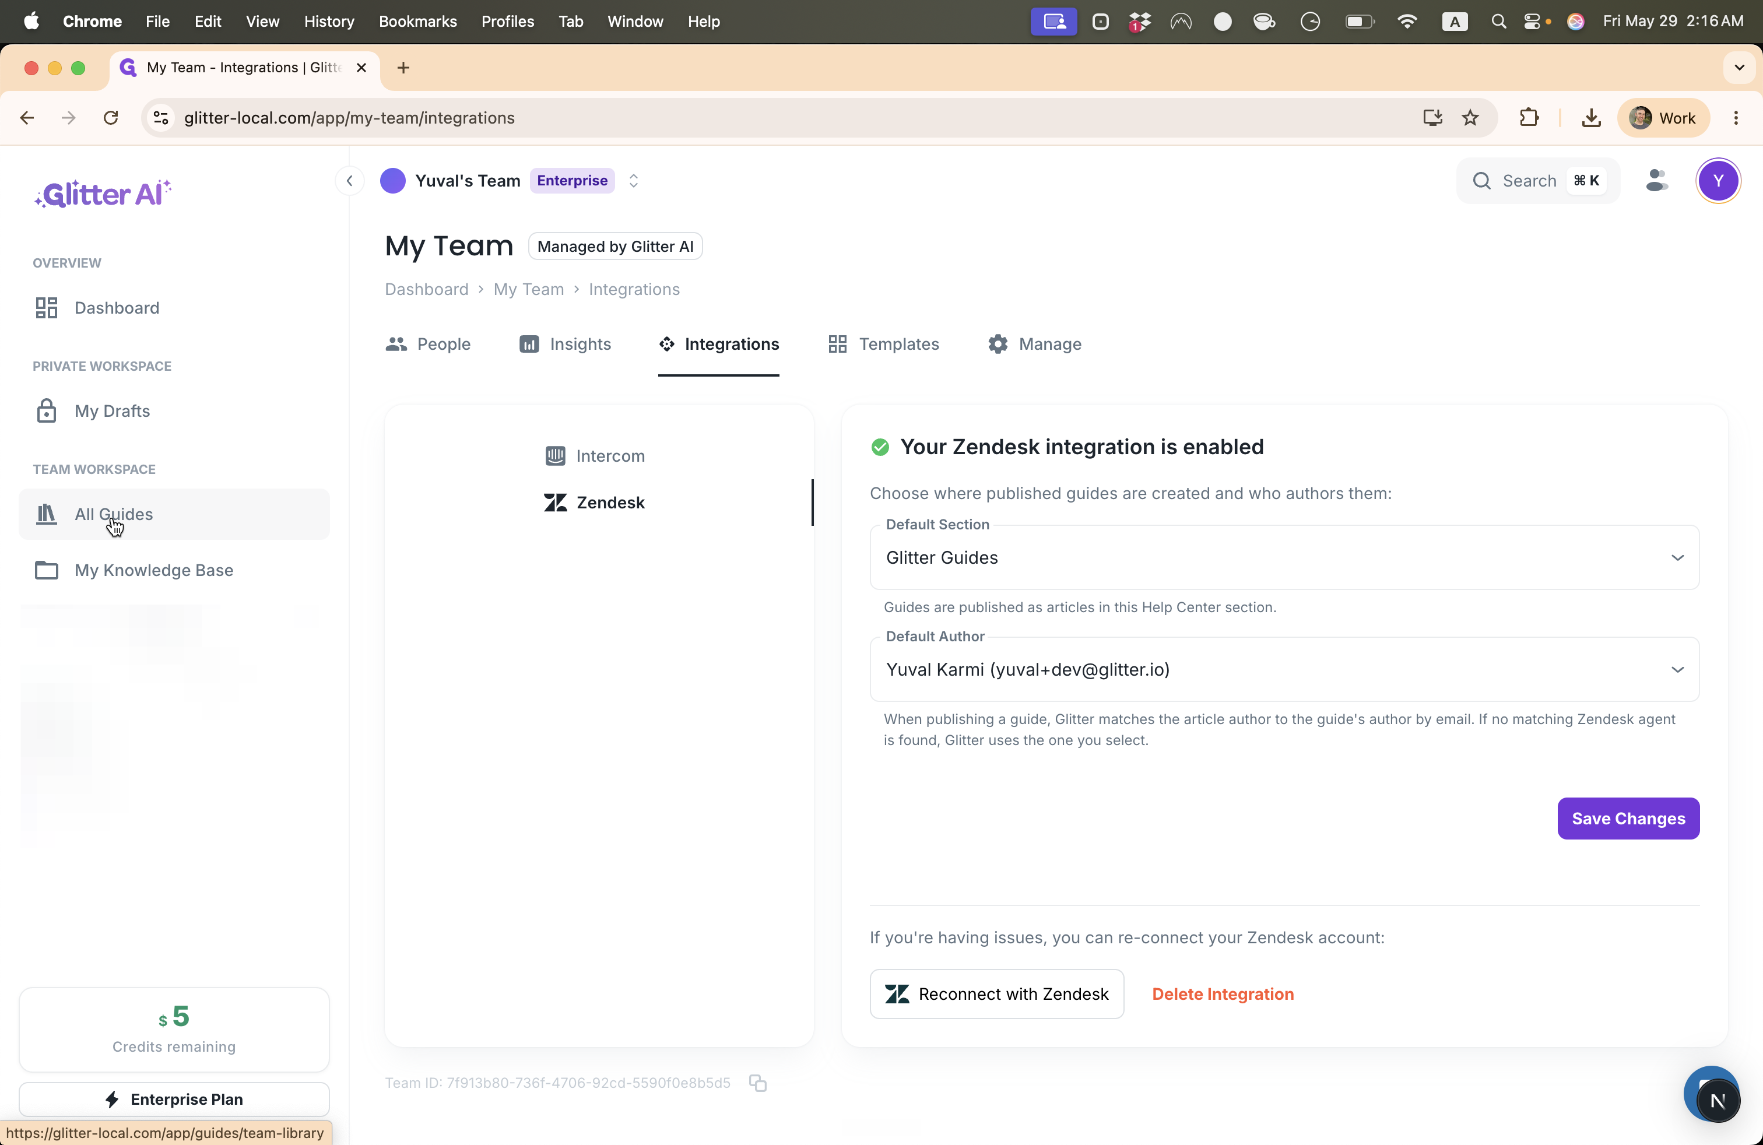Open the site information icon in the address bar
1763x1145 pixels.
point(161,118)
